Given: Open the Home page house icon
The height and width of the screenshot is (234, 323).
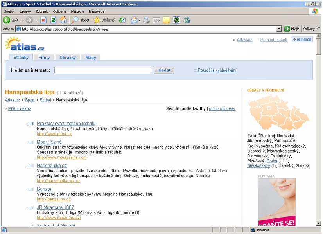Looking at the screenshot, I should click(63, 20).
